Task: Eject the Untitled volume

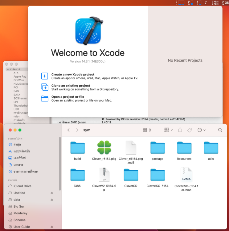Action: [x=52, y=193]
